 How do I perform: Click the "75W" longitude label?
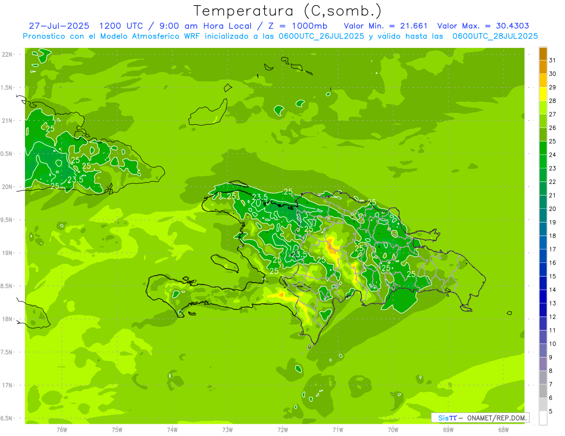click(117, 429)
